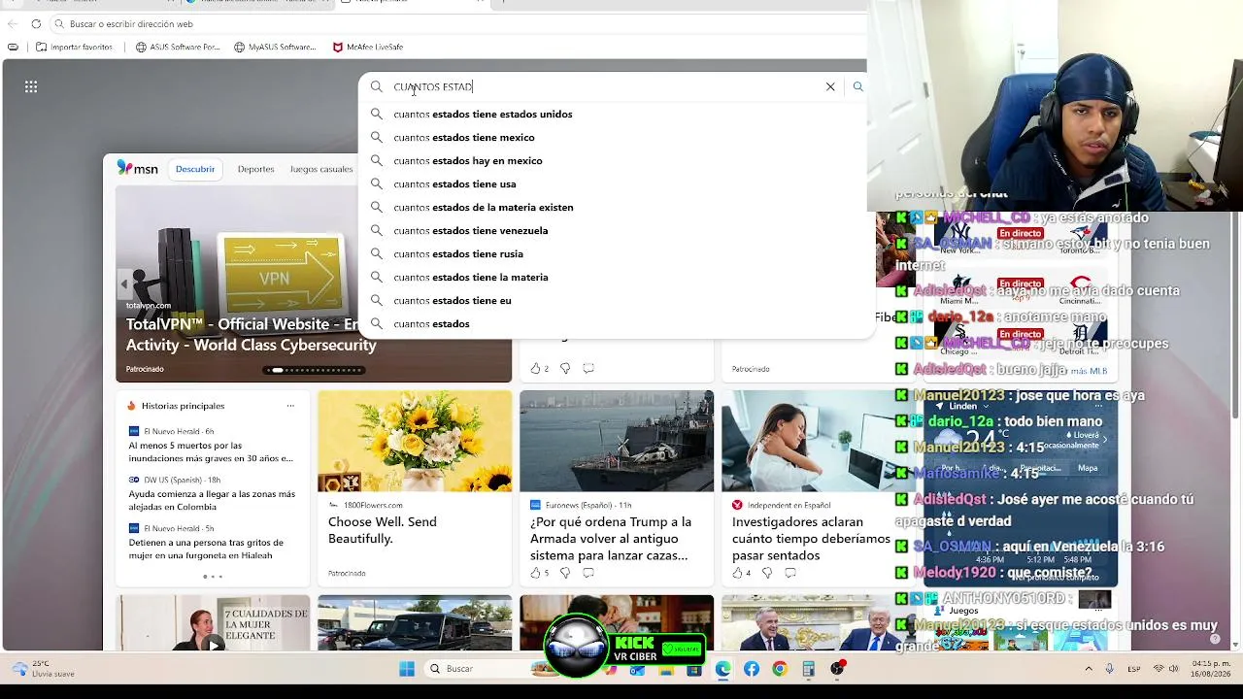Open the Windows Start menu
The width and height of the screenshot is (1243, 699).
point(407,669)
